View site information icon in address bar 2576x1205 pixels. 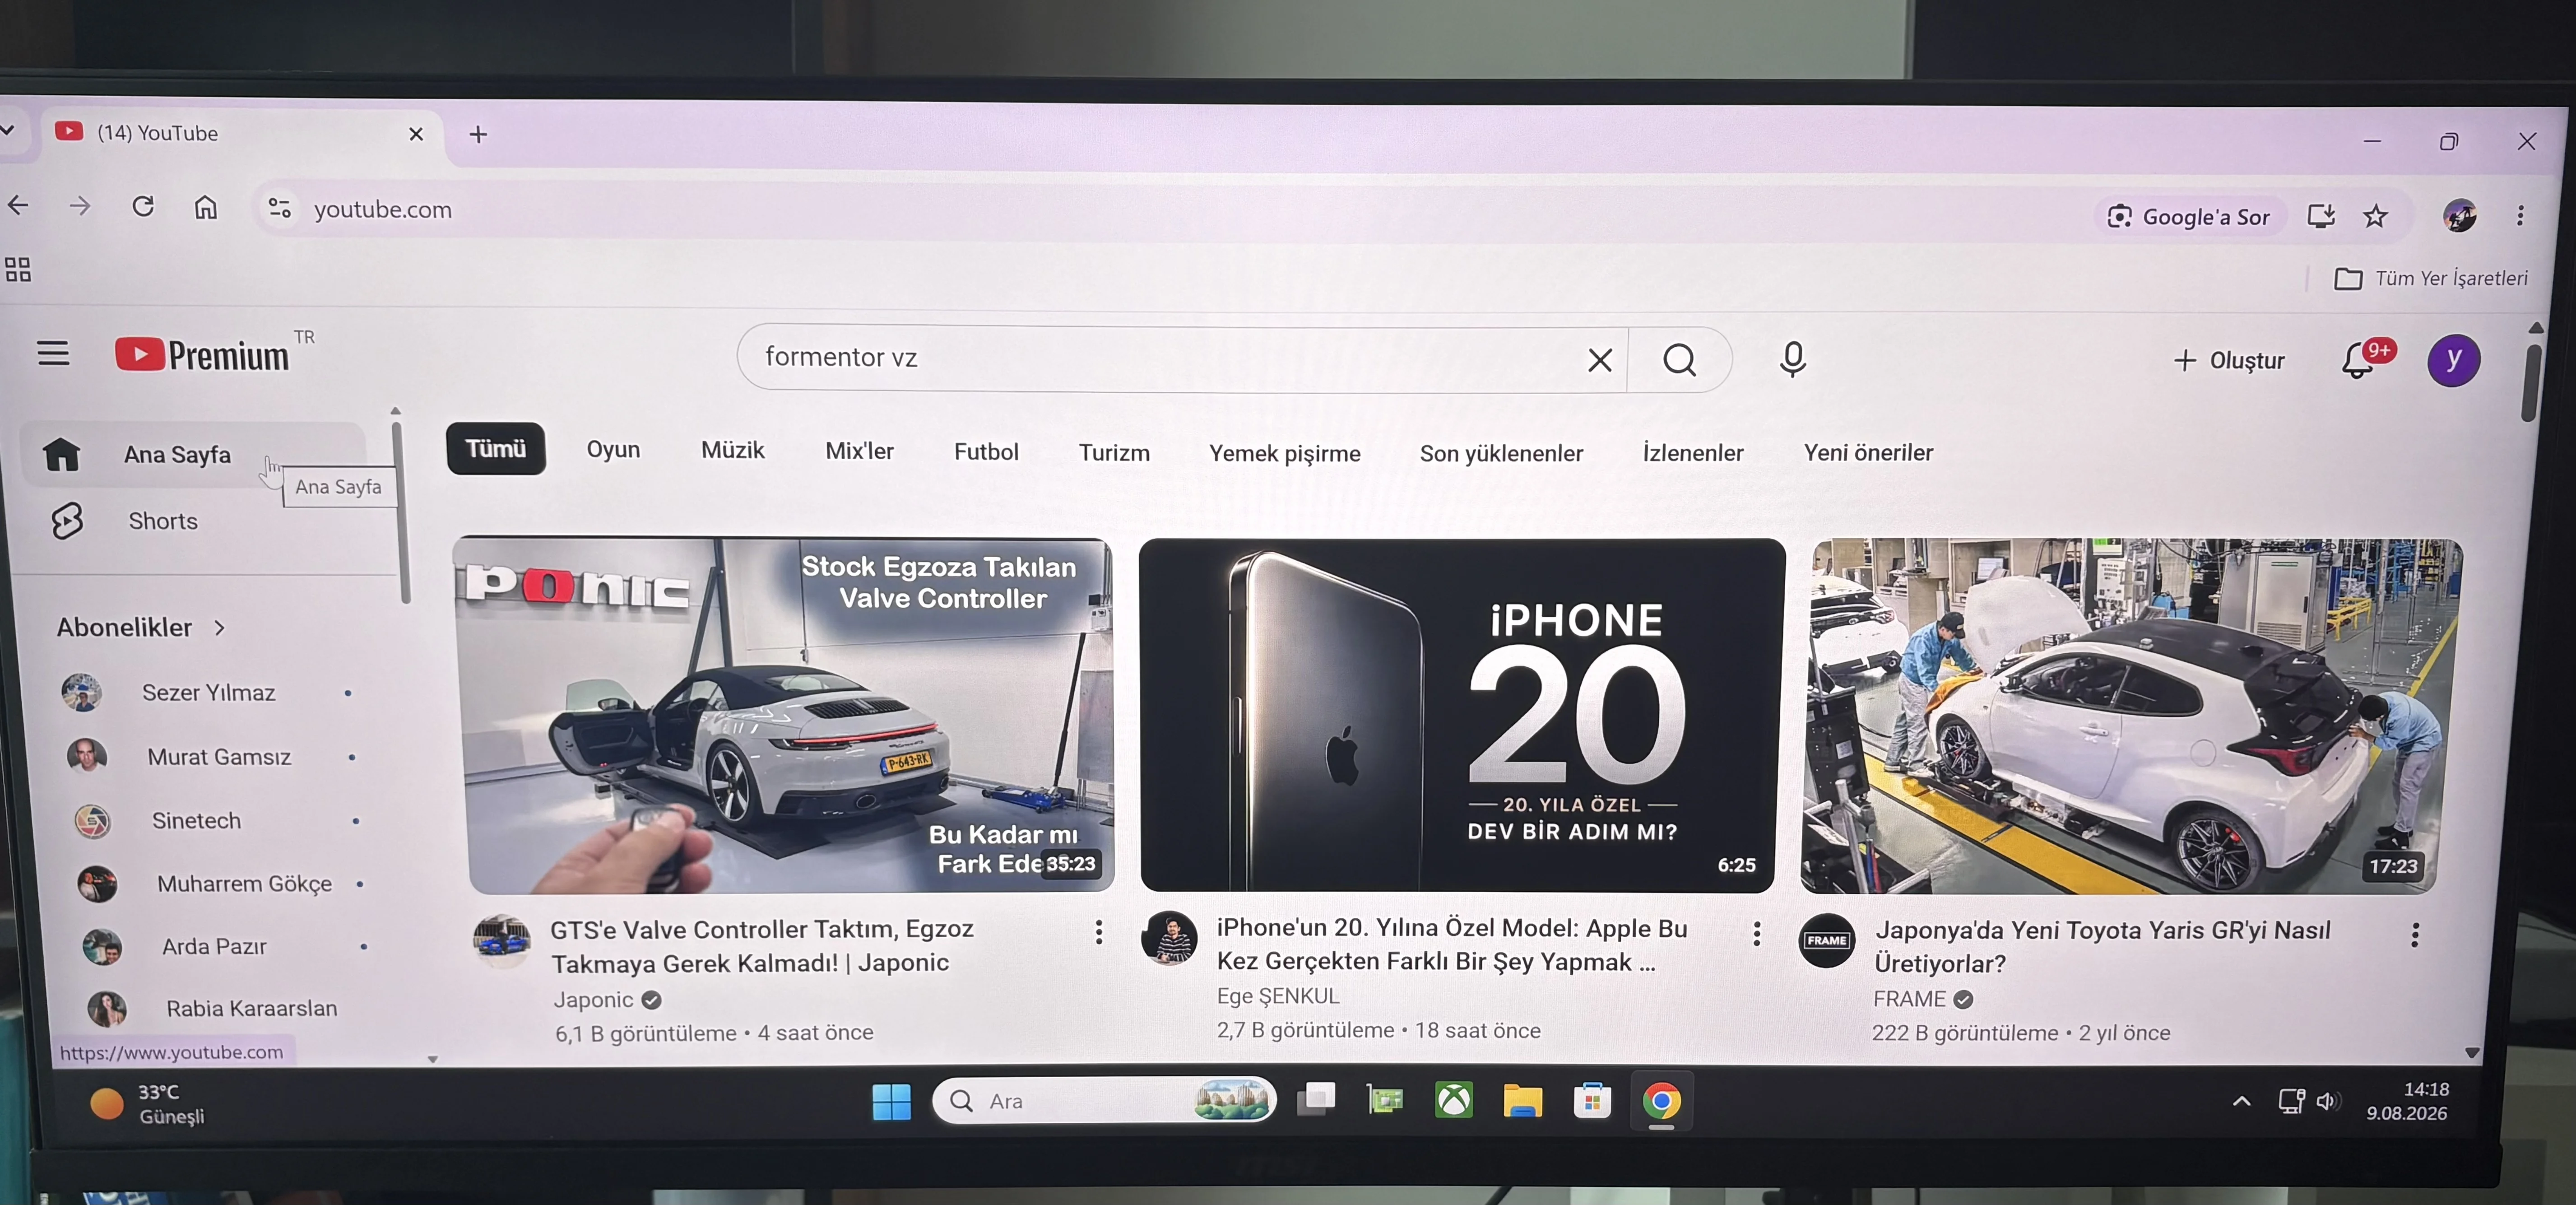pyautogui.click(x=279, y=208)
